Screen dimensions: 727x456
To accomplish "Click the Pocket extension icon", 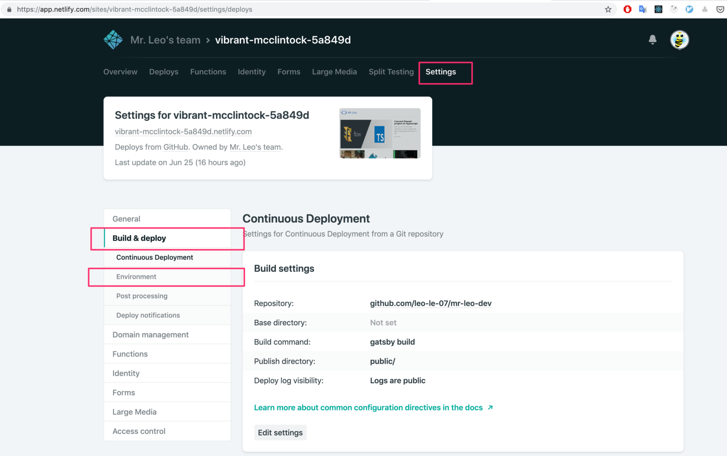I will click(x=720, y=9).
